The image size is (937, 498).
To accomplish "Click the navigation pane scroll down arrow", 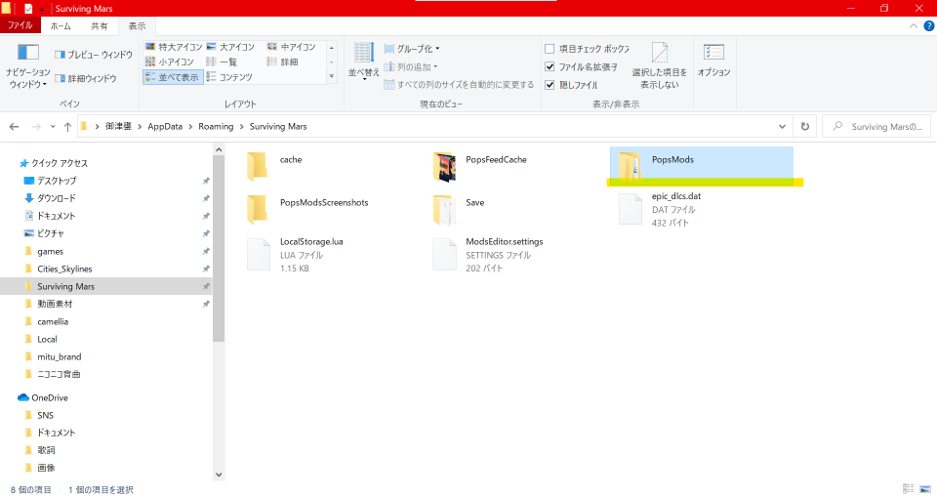I will point(219,475).
